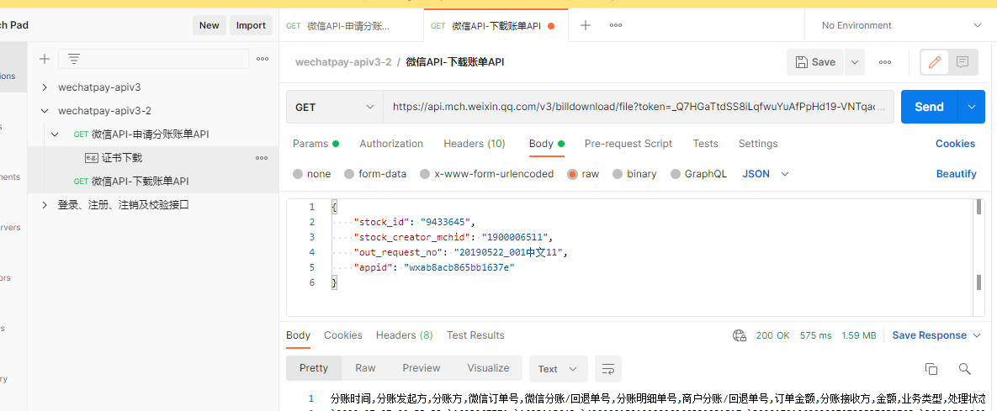
Task: Open more options for 证书下载 row
Action: 262,157
